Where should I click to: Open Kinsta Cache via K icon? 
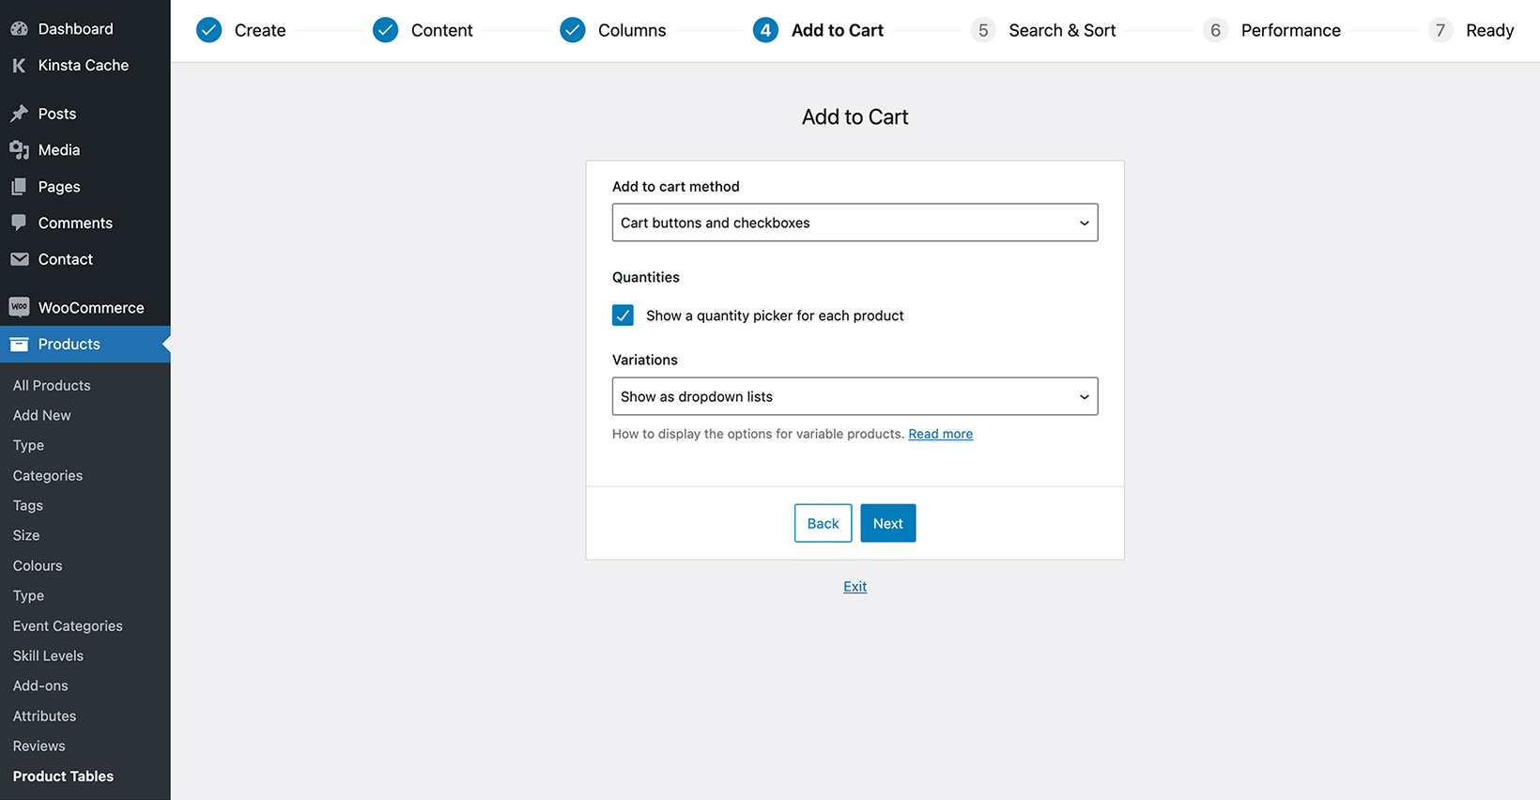click(x=19, y=66)
